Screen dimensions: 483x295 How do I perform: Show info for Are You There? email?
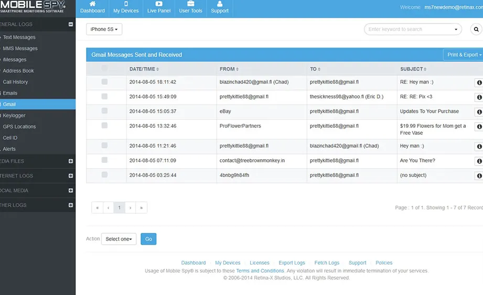479,161
